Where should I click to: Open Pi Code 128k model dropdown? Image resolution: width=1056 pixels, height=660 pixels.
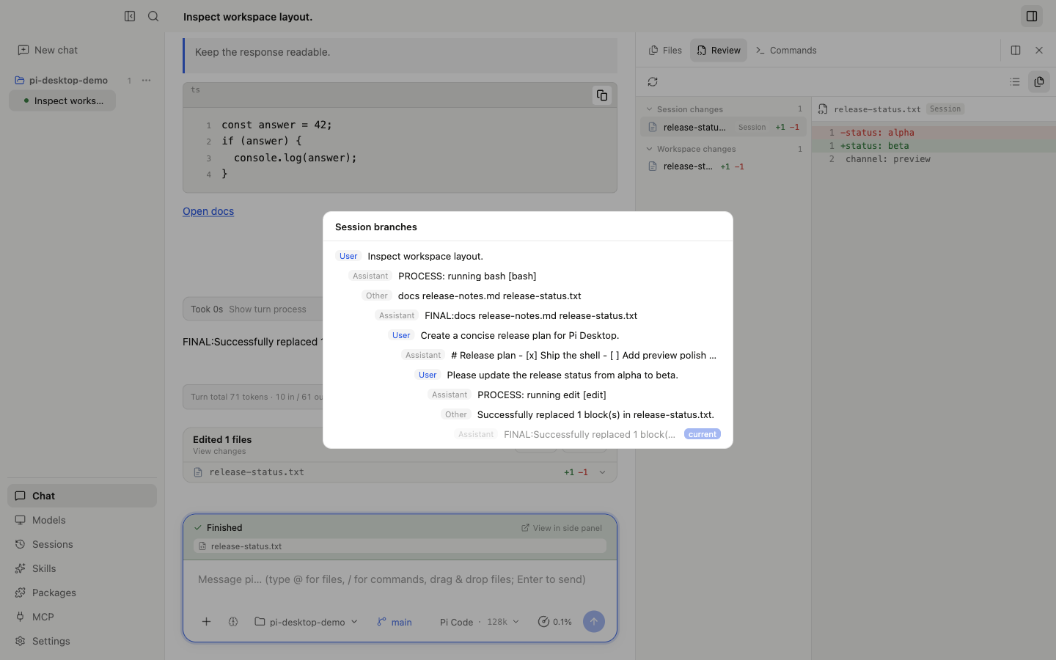tap(480, 622)
